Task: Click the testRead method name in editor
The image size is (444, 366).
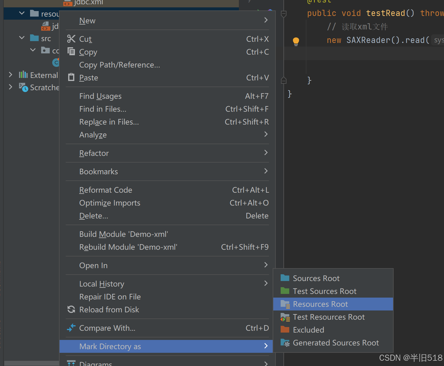Action: [x=386, y=13]
